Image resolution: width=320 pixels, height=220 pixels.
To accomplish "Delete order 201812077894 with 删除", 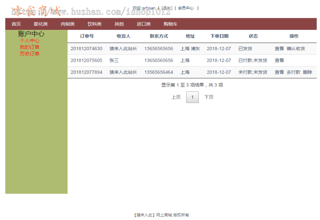I will [308, 72].
